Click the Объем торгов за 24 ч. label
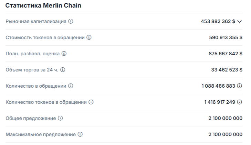The height and width of the screenshot is (145, 251). pos(32,70)
